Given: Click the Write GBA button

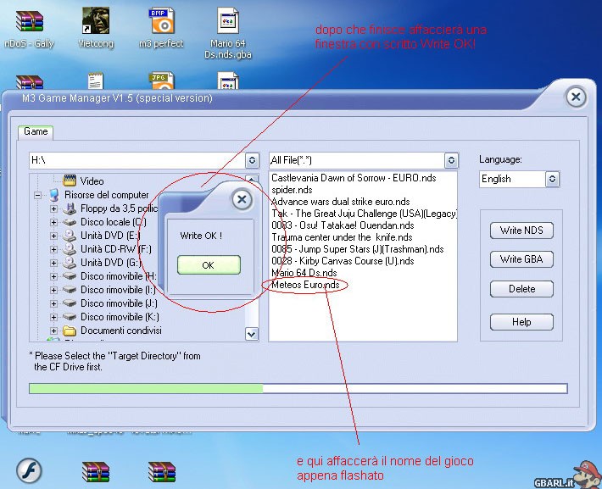Looking at the screenshot, I should coord(521,259).
